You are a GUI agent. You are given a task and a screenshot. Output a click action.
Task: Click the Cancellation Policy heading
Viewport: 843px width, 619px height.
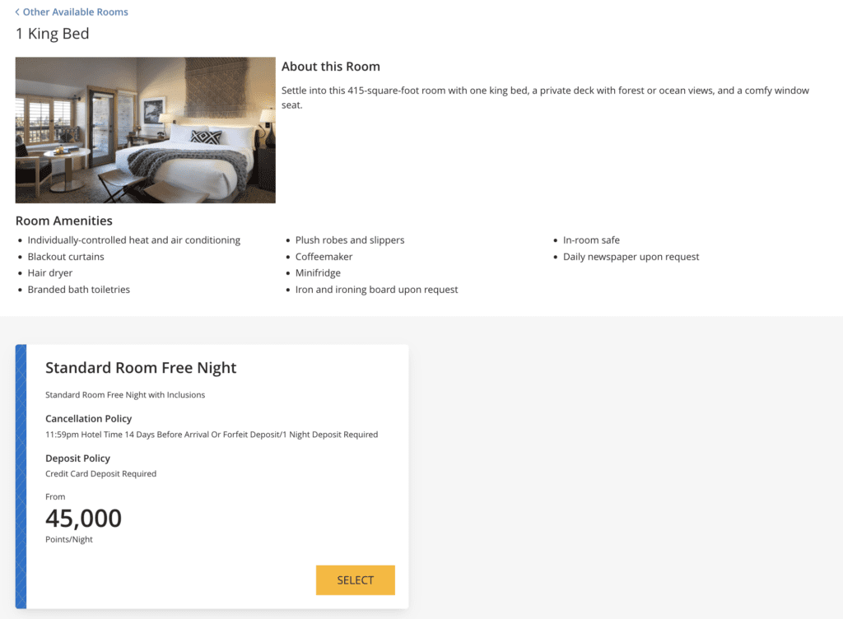click(x=88, y=418)
